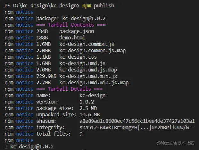
Task: Click the '1.1kB' size value
Action: [43, 57]
